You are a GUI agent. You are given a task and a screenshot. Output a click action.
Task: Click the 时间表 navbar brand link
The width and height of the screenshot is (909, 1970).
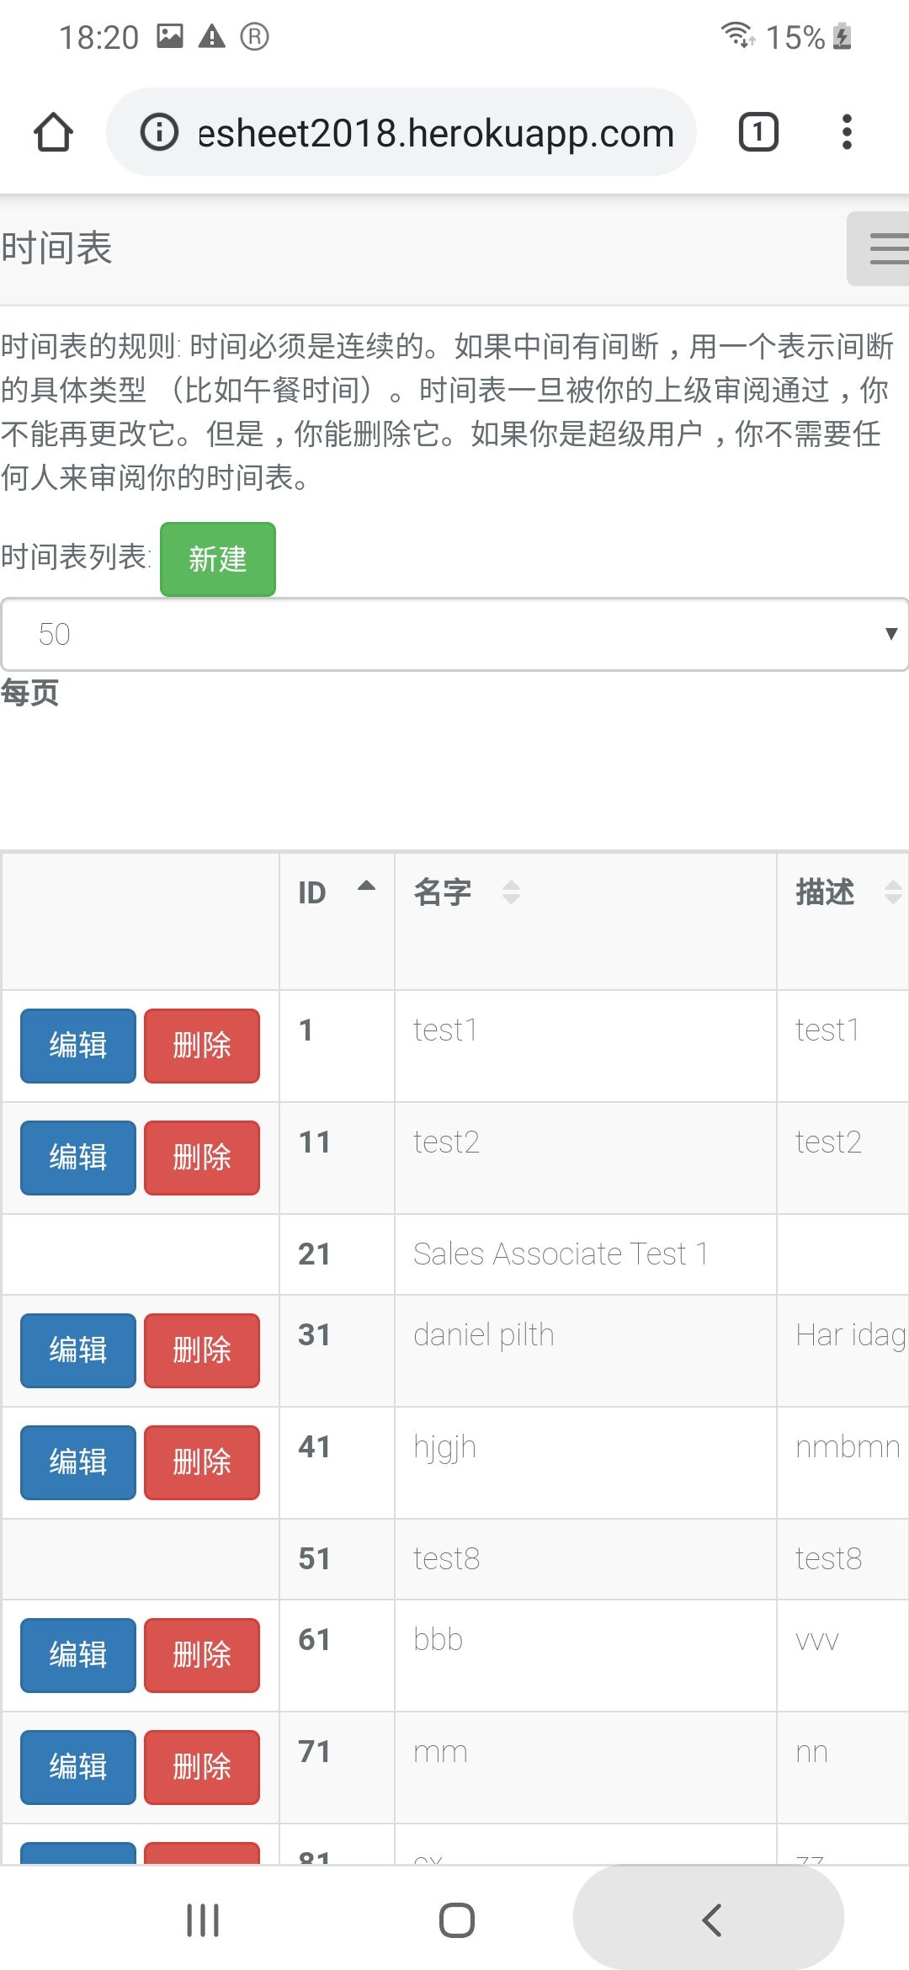pos(57,249)
